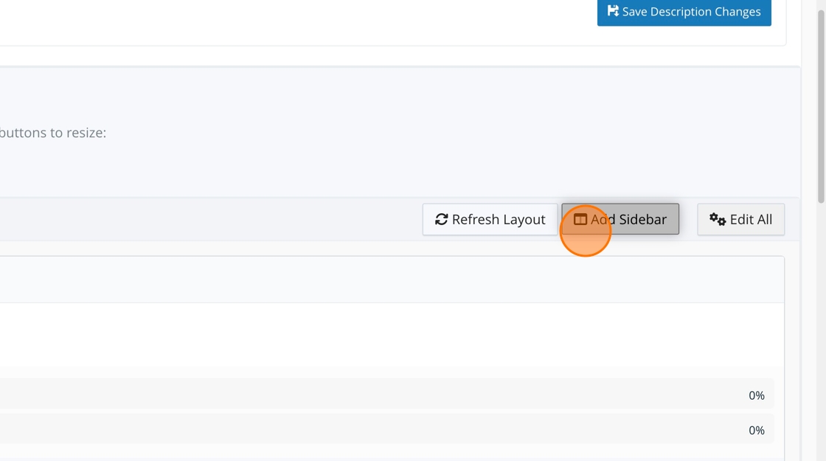Click the empty toolbar strip left of Refresh Layout
826x461 pixels.
click(x=211, y=219)
